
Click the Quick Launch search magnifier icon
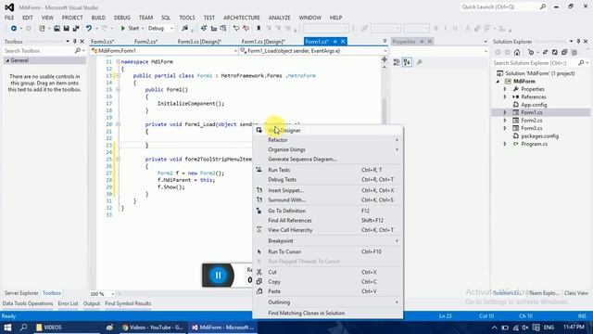coord(543,6)
